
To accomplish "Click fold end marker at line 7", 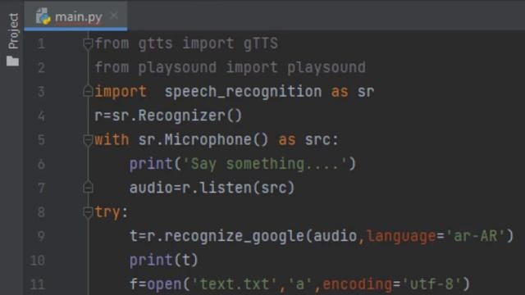I will pyautogui.click(x=88, y=188).
